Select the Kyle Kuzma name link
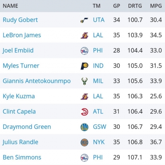 tap(19, 96)
